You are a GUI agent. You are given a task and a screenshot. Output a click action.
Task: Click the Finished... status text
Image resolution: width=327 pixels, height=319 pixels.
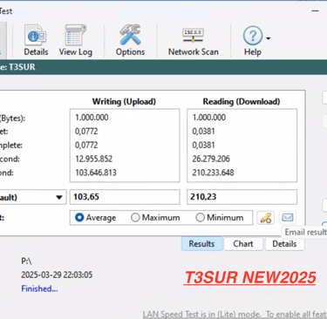(39, 288)
